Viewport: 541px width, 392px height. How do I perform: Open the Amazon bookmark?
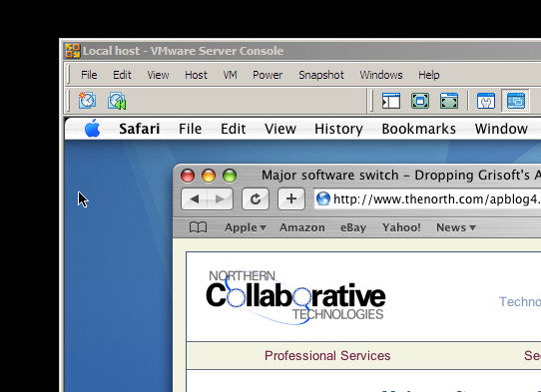click(302, 227)
